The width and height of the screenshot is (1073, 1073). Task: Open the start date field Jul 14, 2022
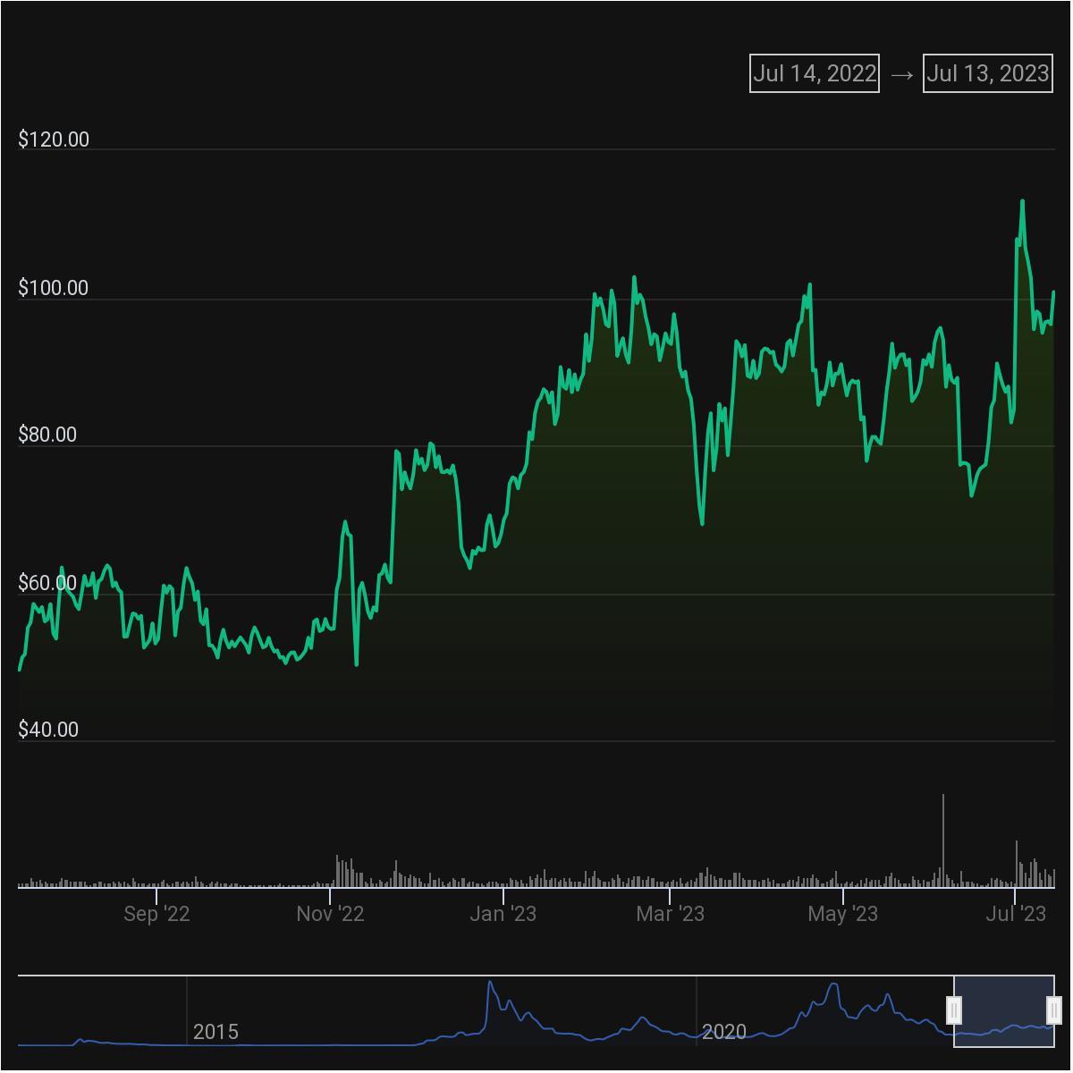click(x=814, y=73)
